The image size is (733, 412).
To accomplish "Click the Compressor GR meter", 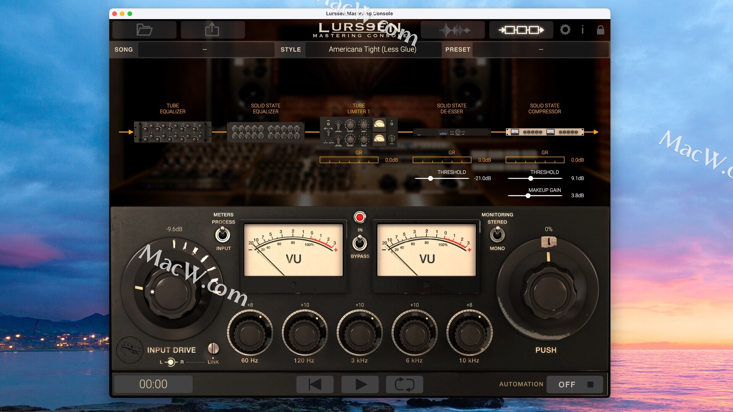I will (x=535, y=160).
